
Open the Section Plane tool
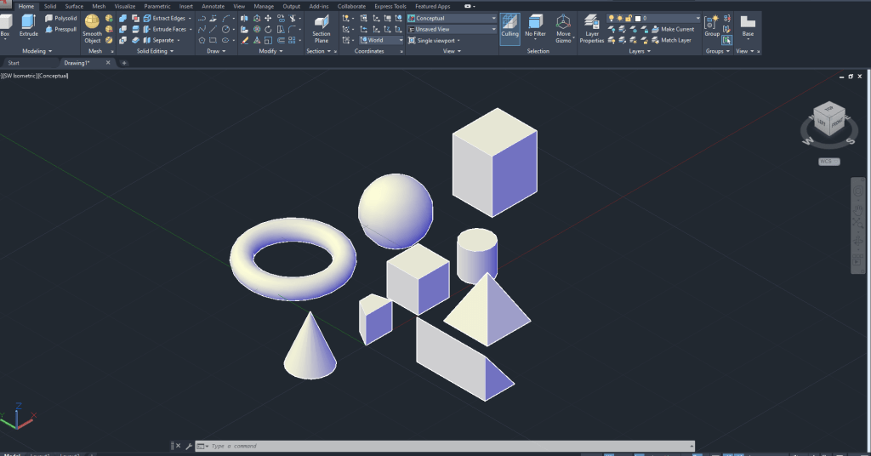click(x=321, y=24)
